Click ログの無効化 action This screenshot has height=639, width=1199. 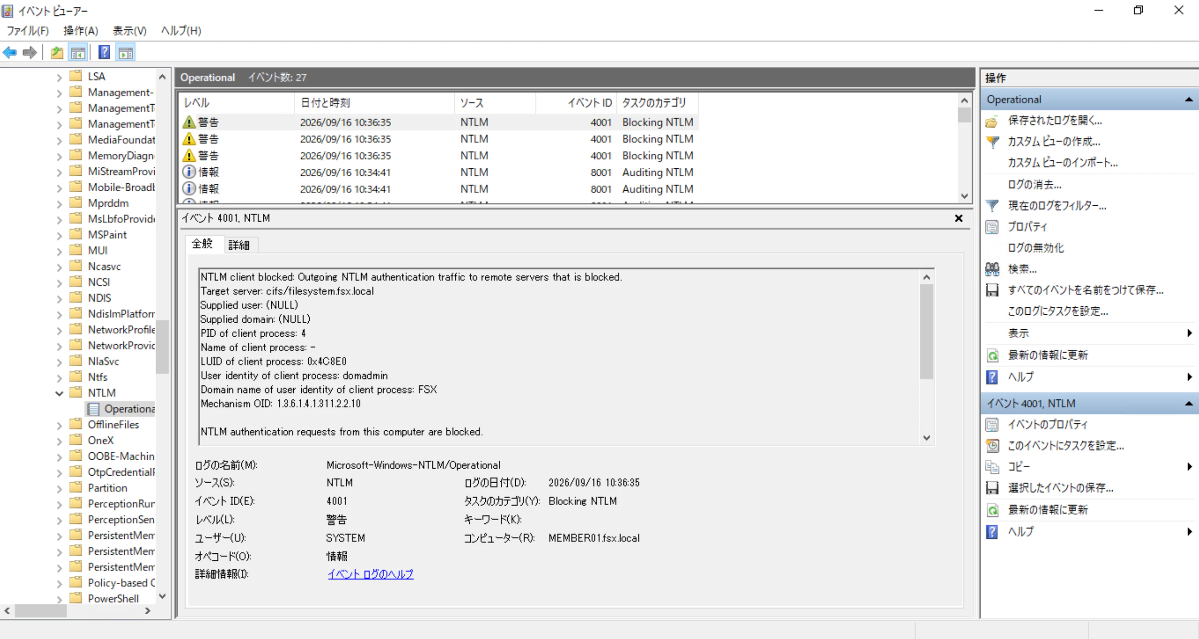(x=1036, y=248)
